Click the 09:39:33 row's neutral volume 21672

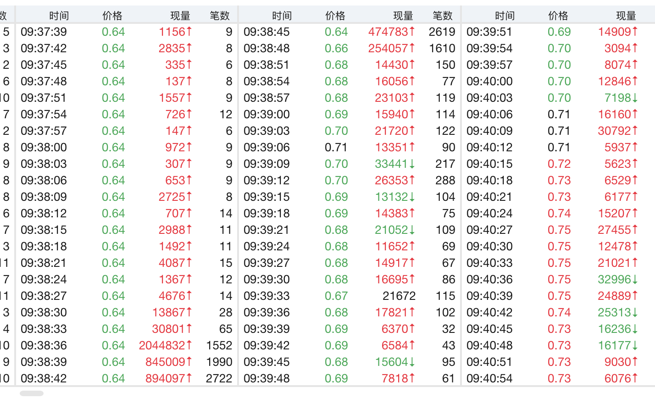click(399, 296)
